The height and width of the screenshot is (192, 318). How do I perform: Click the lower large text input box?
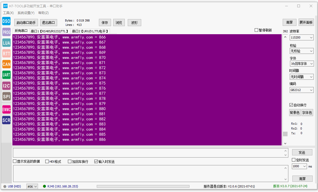pos(148,173)
